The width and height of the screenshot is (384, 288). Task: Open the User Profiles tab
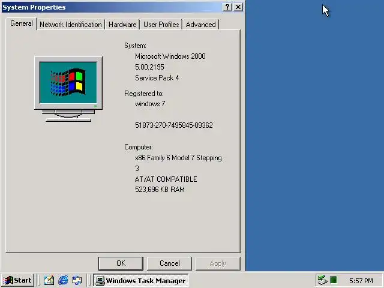click(x=161, y=25)
